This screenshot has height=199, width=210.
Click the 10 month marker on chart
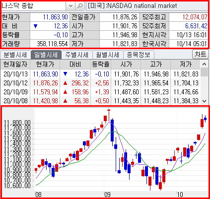180,195
